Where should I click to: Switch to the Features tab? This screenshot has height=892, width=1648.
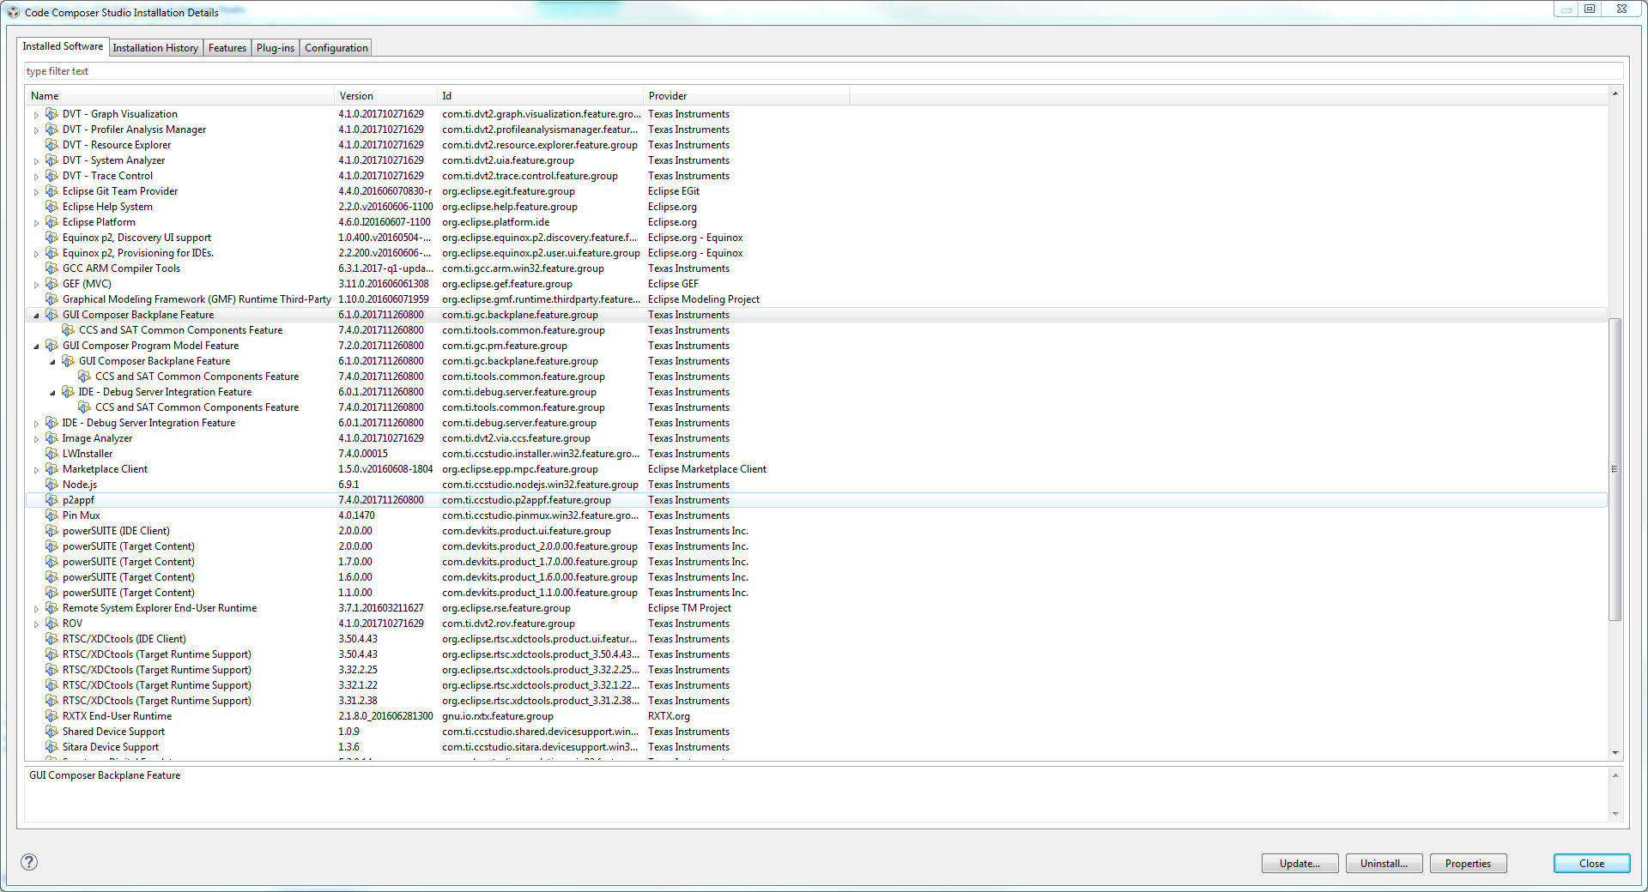point(227,48)
